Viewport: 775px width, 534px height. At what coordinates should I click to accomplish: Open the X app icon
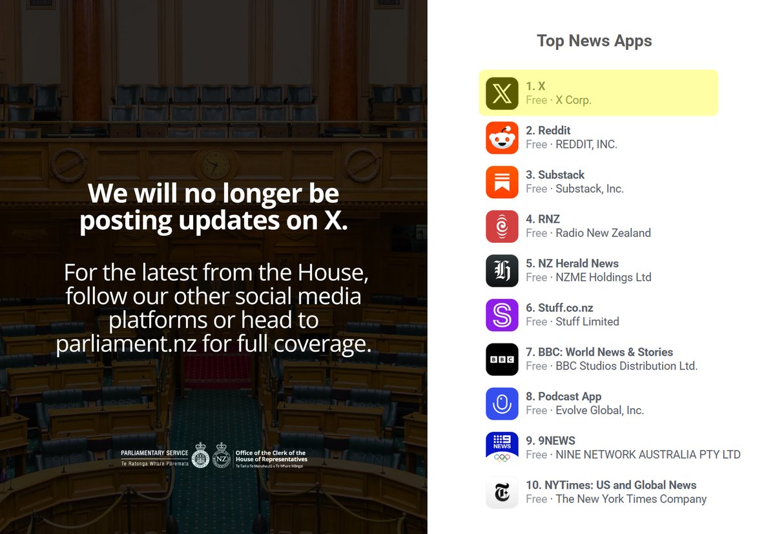[x=502, y=94]
